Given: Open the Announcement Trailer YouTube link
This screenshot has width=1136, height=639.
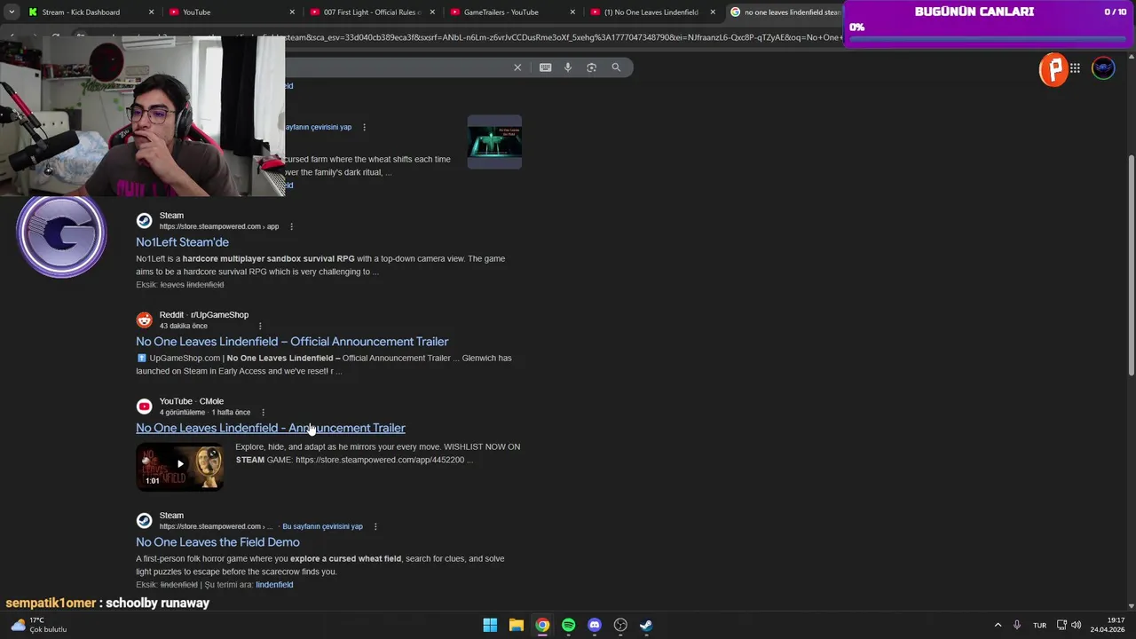Looking at the screenshot, I should point(271,428).
